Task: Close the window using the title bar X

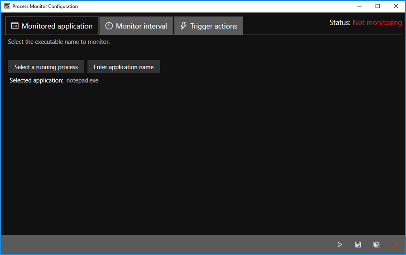Action: [396, 6]
